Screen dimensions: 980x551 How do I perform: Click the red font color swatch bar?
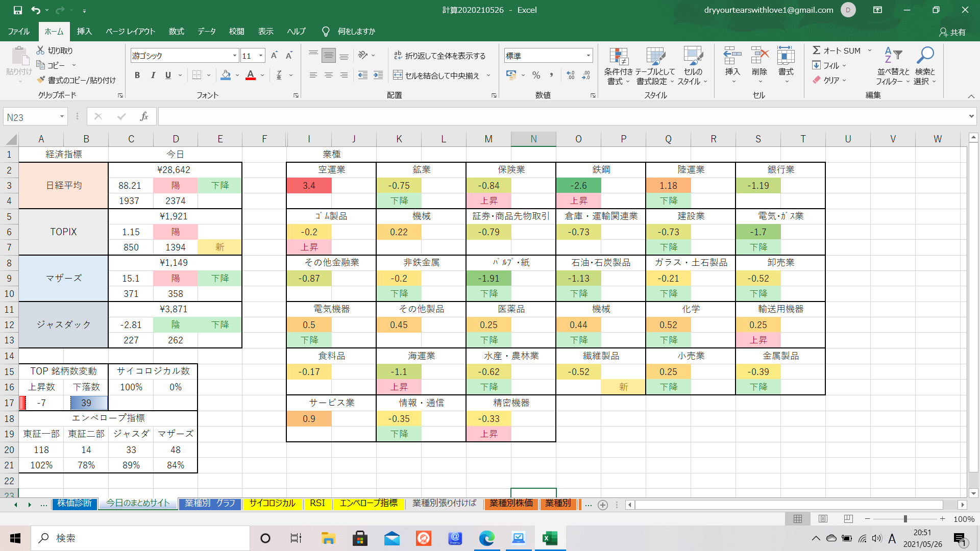click(251, 80)
